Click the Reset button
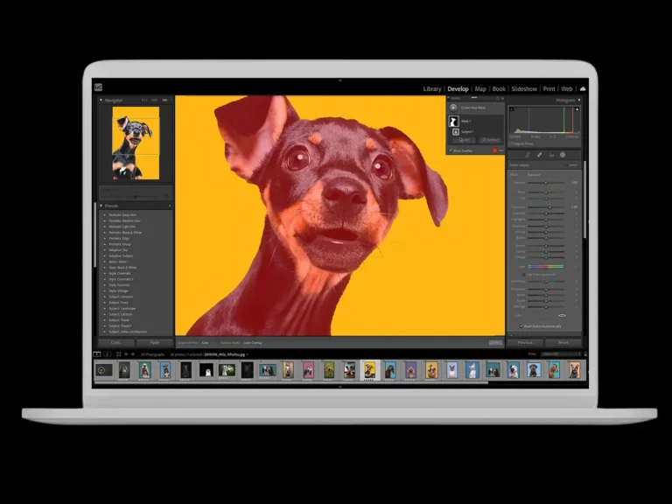The width and height of the screenshot is (672, 504). point(563,342)
